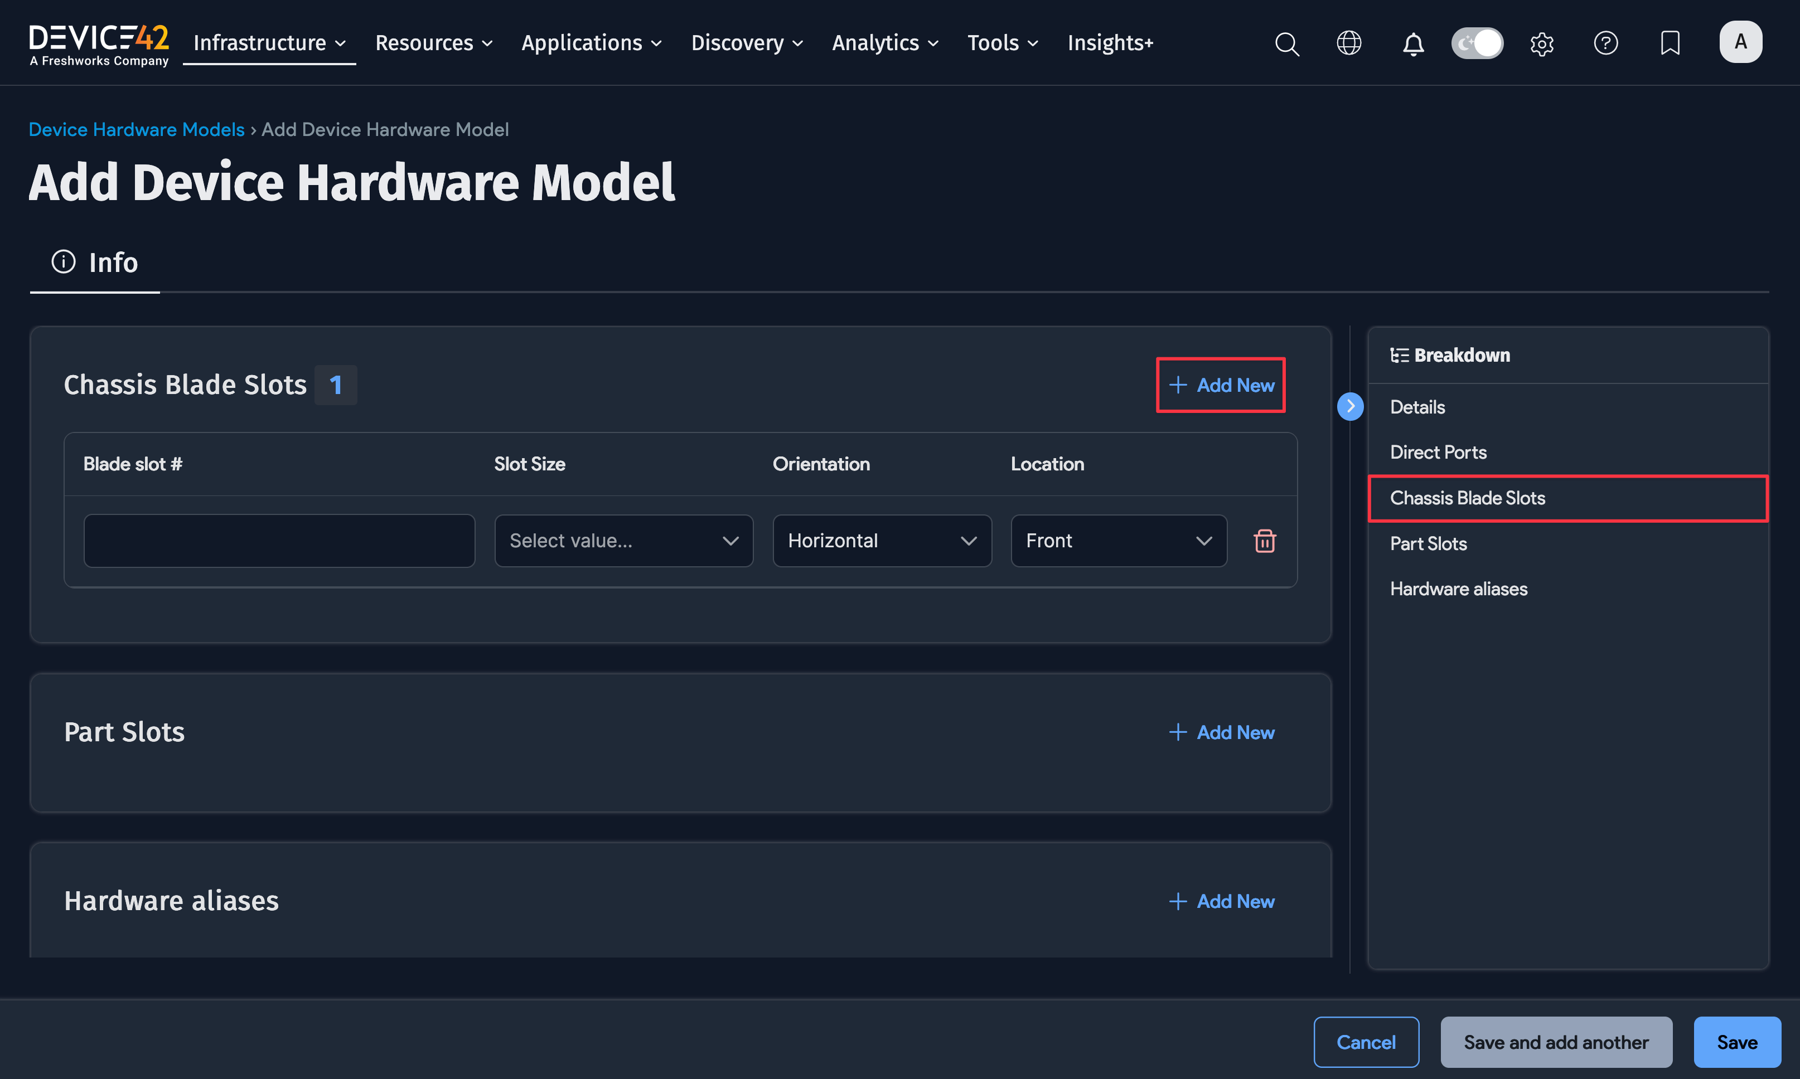Delete the blade slot row with trash icon
This screenshot has width=1800, height=1079.
(1265, 540)
